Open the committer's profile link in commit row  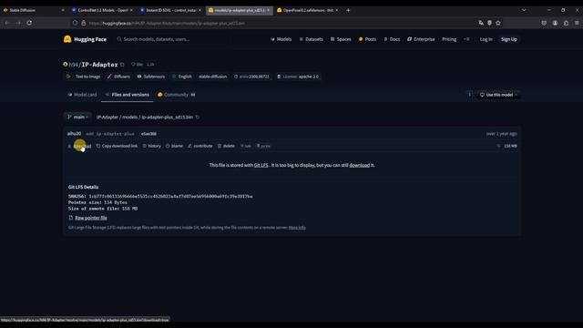(74, 134)
